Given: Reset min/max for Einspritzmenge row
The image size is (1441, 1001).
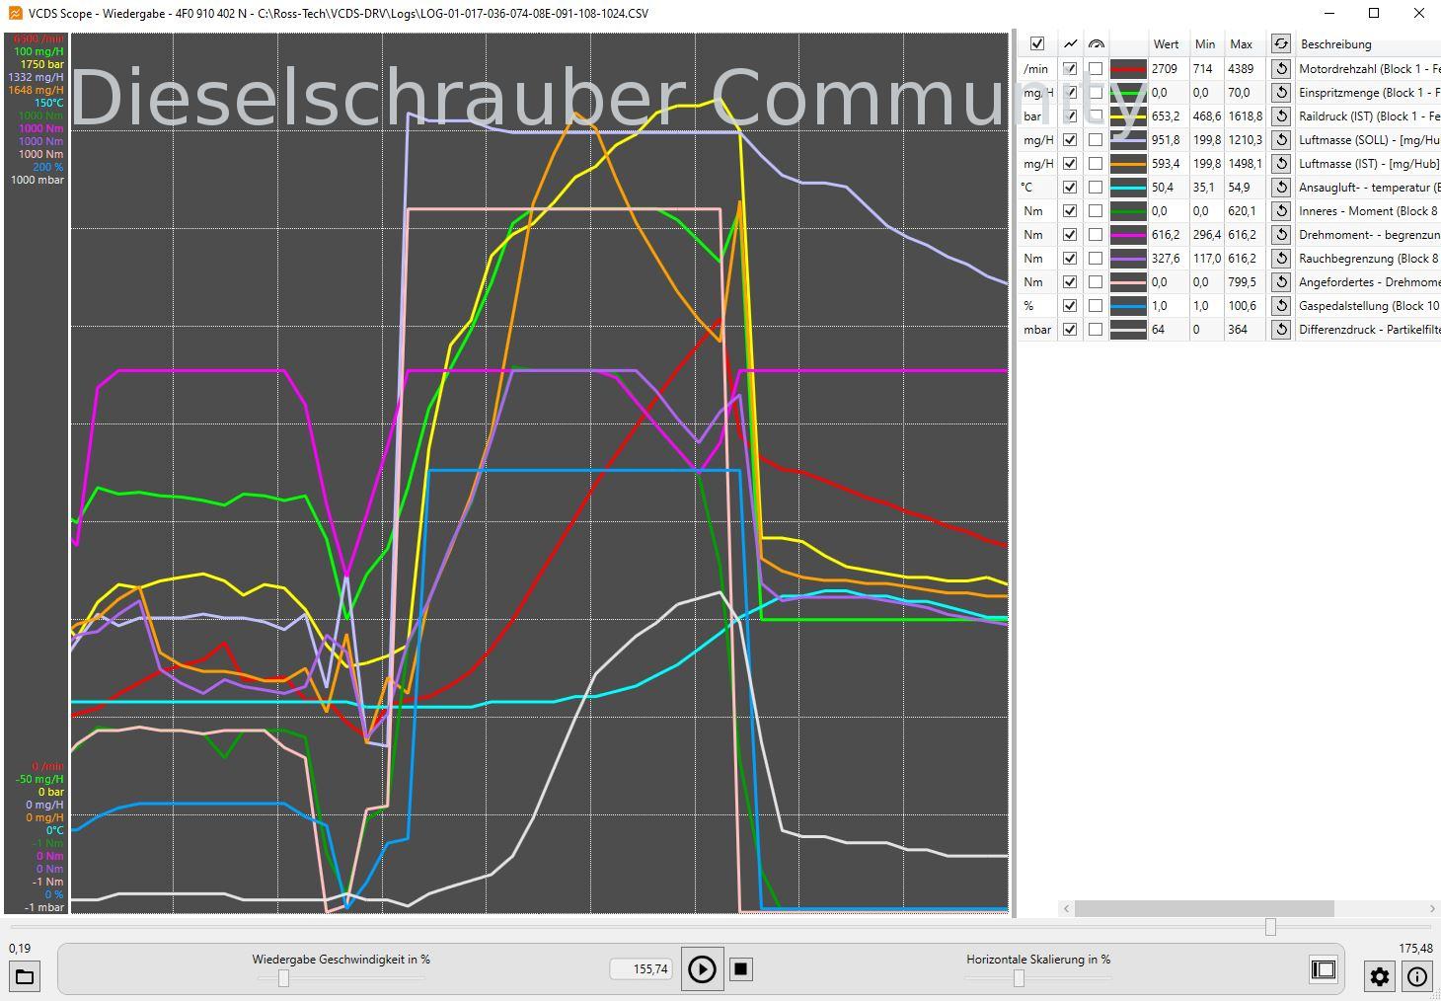Looking at the screenshot, I should (x=1280, y=93).
